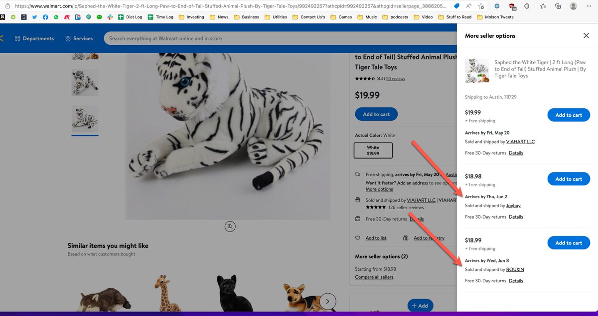The height and width of the screenshot is (316, 598).
Task: View return Details for ROUXIN offer
Action: coord(516,281)
